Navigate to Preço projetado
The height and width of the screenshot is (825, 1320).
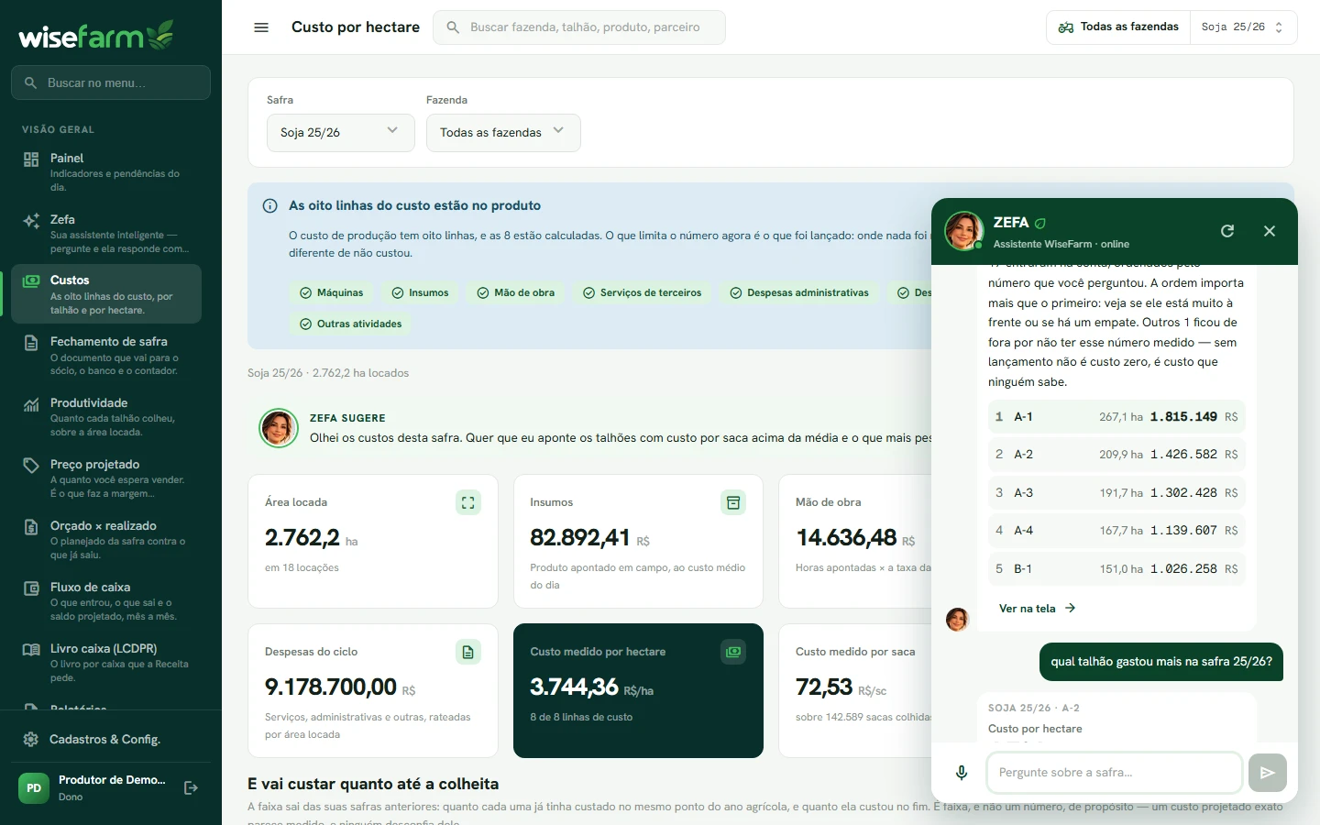click(106, 478)
